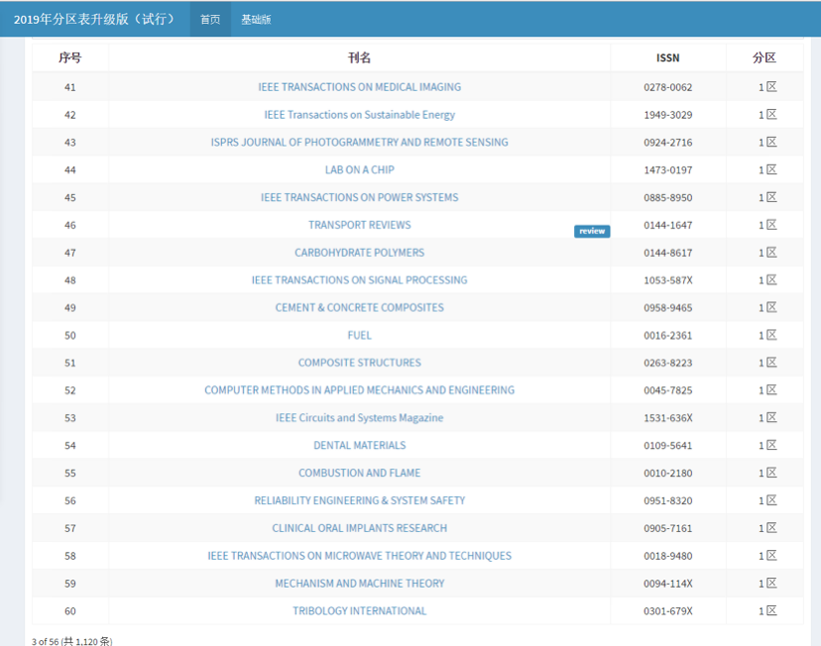The width and height of the screenshot is (821, 646).
Task: Open CEMENT & CONCRETE COMPOSITES link
Action: (x=359, y=308)
